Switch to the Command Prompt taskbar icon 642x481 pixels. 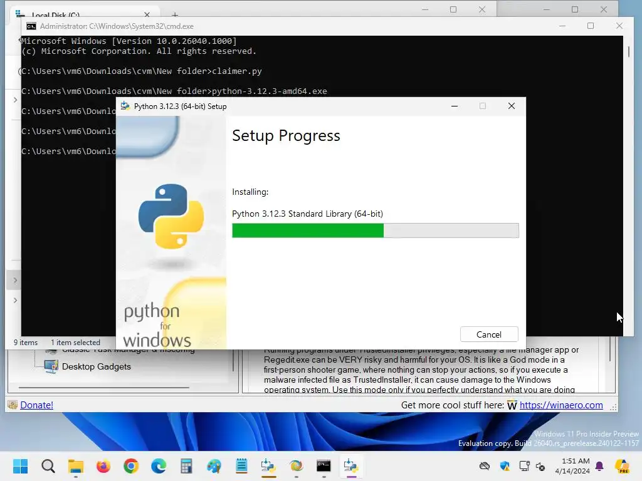point(324,466)
